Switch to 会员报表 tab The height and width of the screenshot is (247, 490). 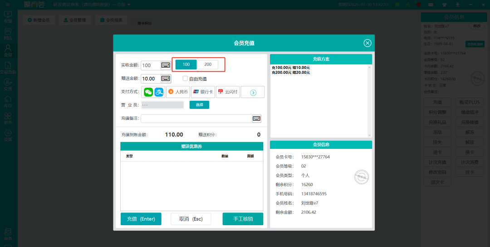(111, 20)
